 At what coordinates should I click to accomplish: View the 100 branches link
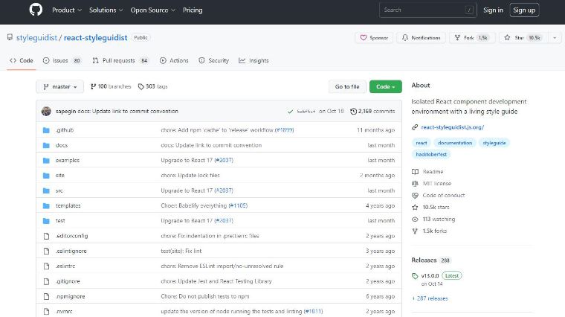point(111,86)
